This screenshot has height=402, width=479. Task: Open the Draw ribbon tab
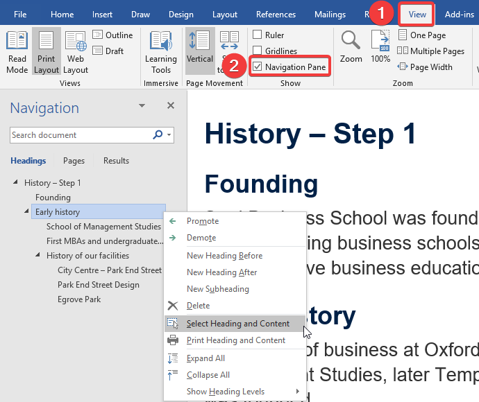(140, 15)
